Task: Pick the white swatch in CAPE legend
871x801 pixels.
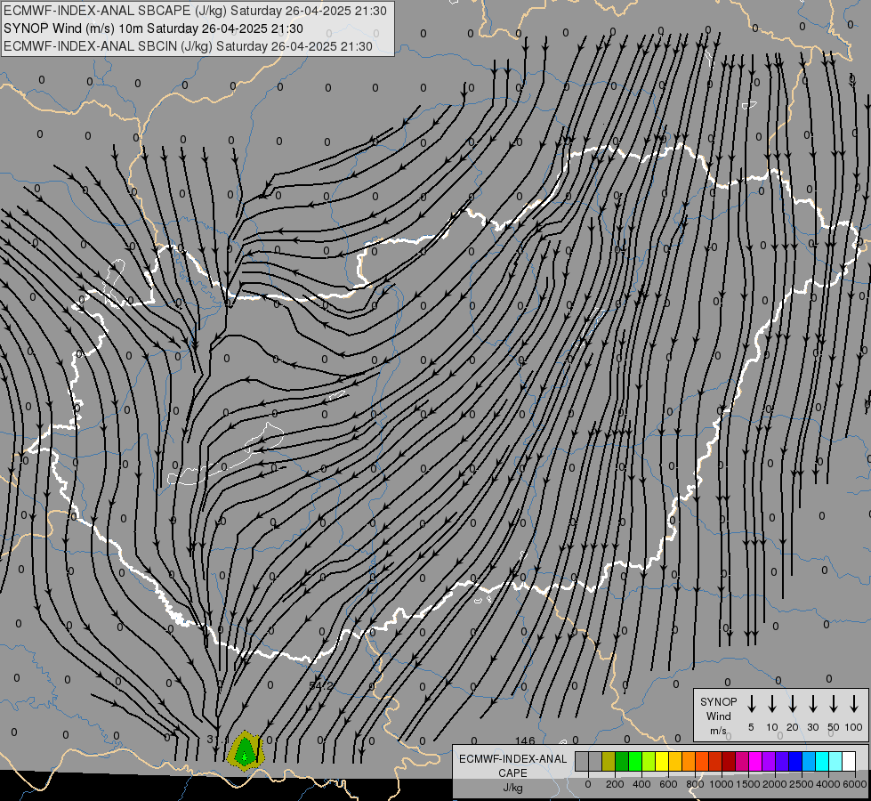Action: tap(850, 761)
